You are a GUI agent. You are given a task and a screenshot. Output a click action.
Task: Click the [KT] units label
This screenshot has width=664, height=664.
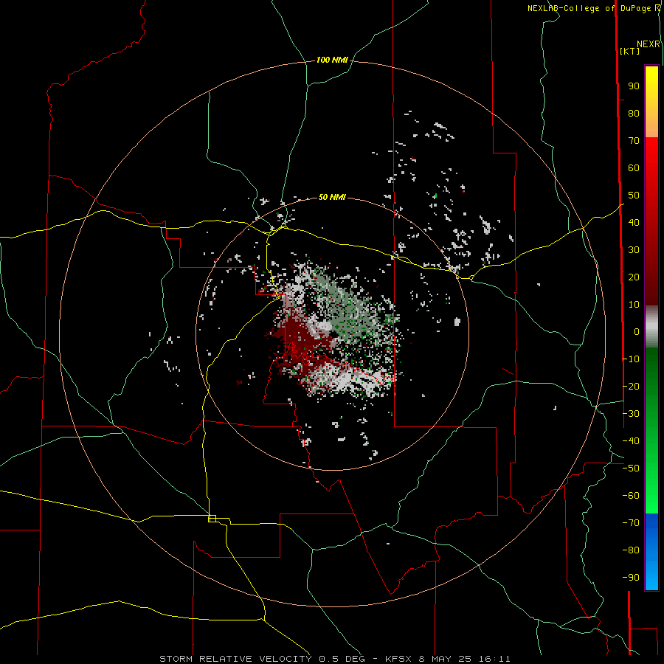point(630,51)
